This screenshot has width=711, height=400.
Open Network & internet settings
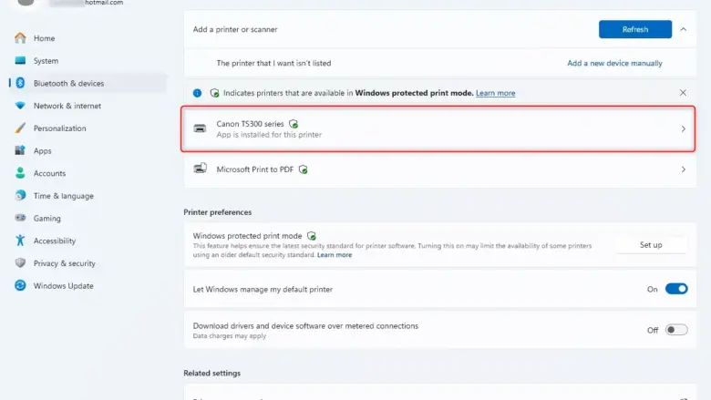click(x=67, y=106)
